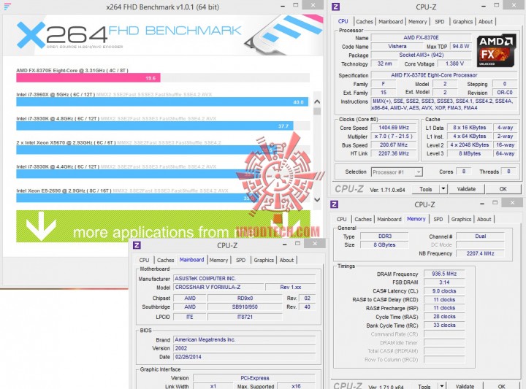Click OK button in Memory CPU-Z window

click(x=501, y=385)
